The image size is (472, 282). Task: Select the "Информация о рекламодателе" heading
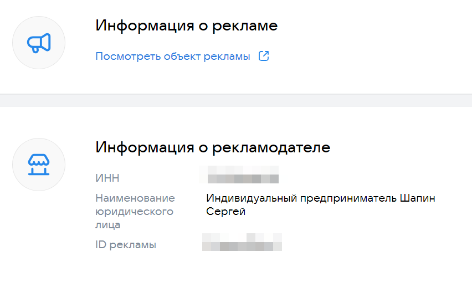pyautogui.click(x=213, y=147)
